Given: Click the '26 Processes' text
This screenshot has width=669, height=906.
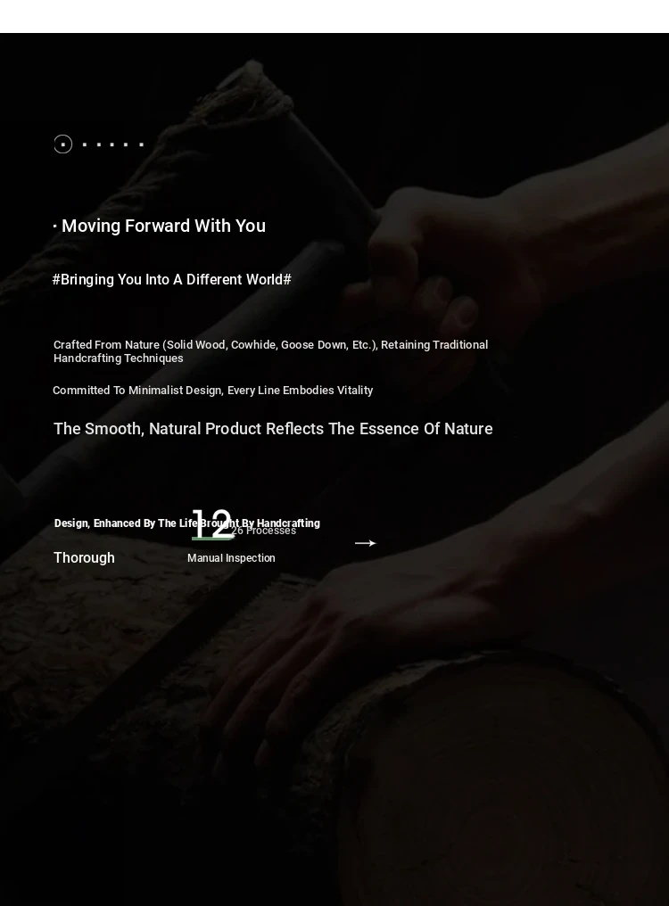Looking at the screenshot, I should pyautogui.click(x=264, y=531).
